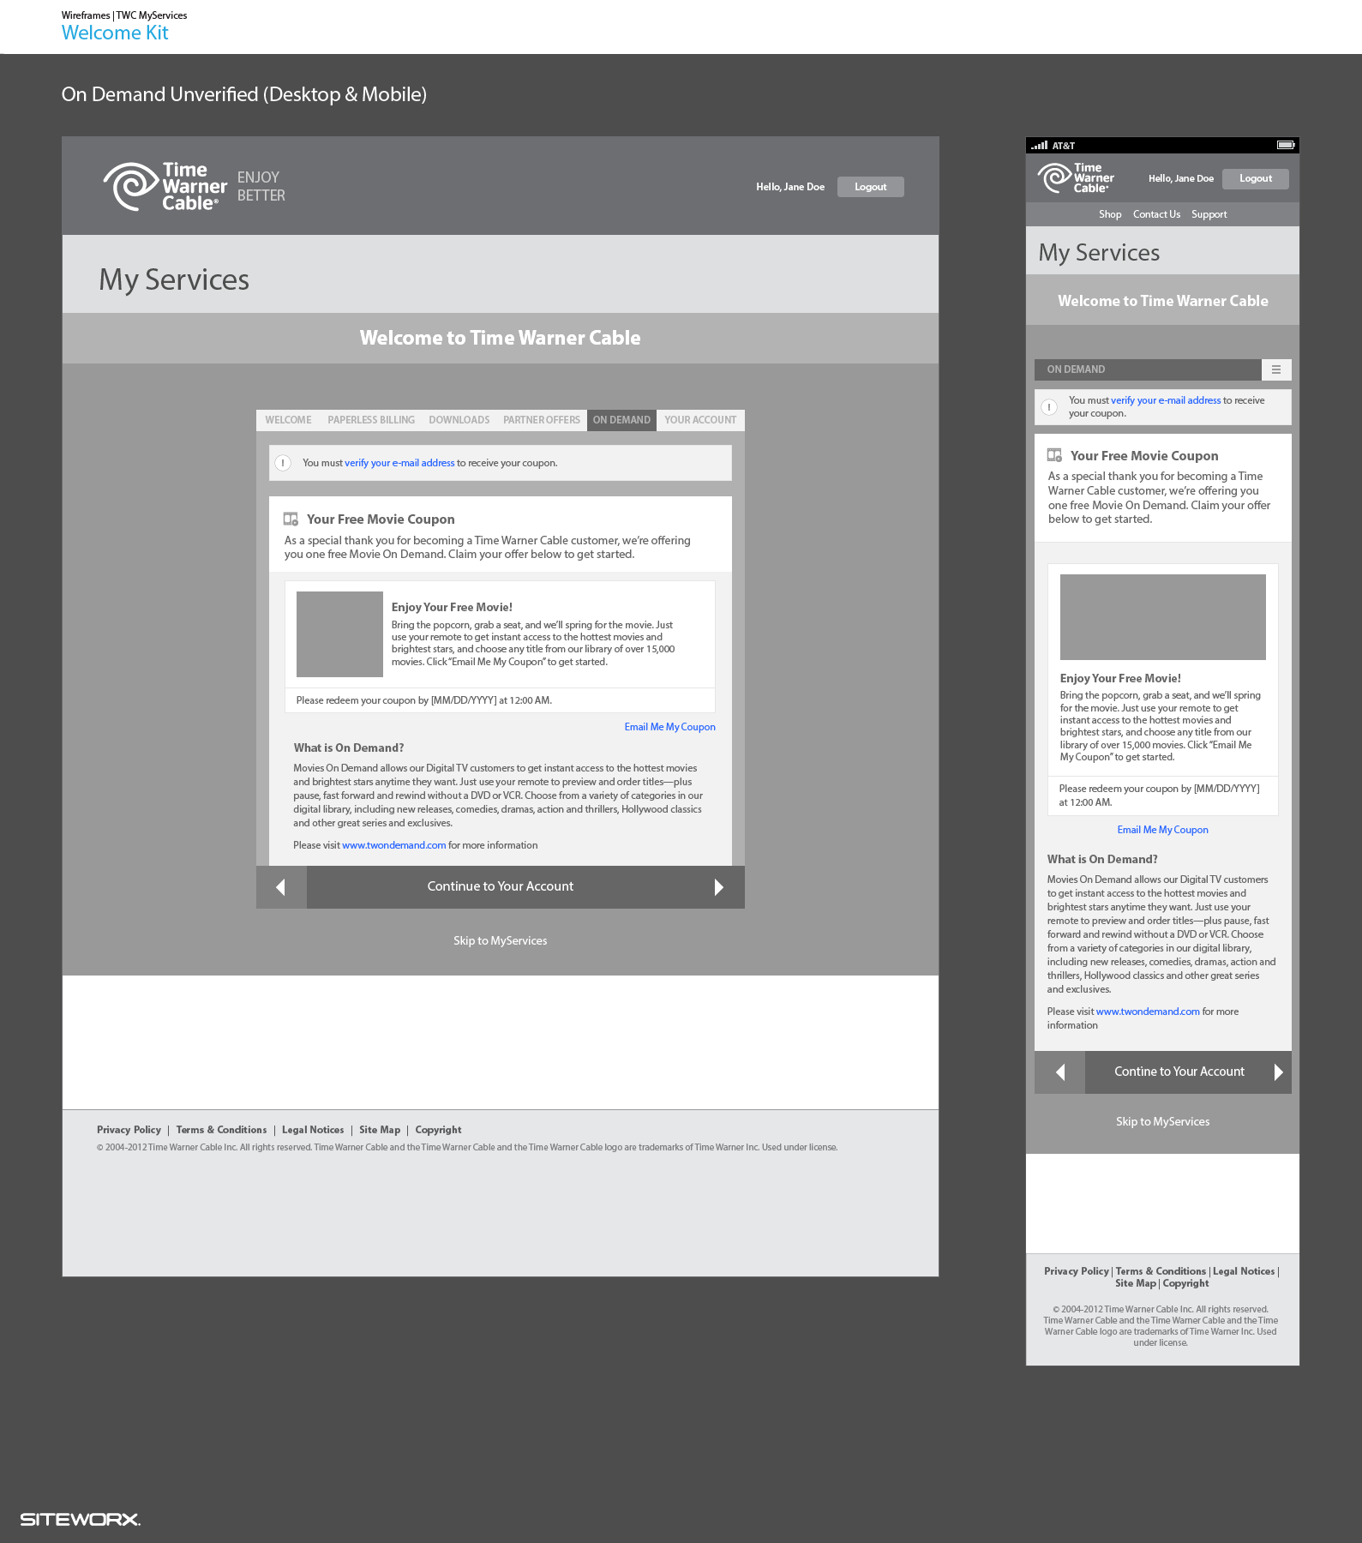Open mobile www.twondemand.com link
Image resolution: width=1362 pixels, height=1543 pixels.
[x=1148, y=1012]
